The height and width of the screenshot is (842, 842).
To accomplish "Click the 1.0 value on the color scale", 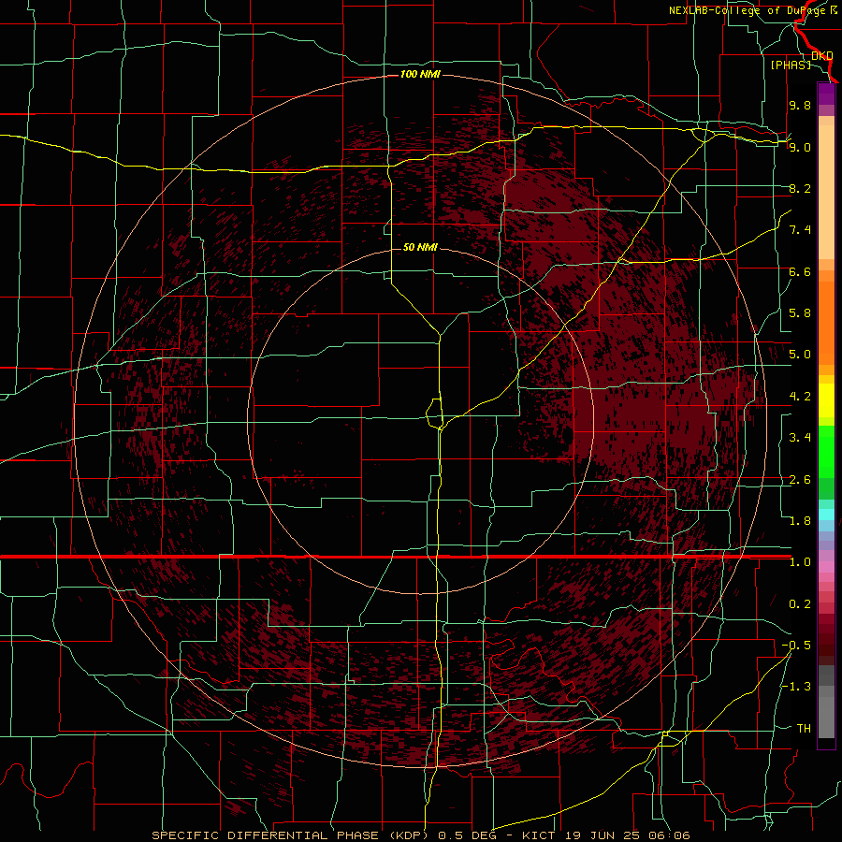I will coord(800,562).
